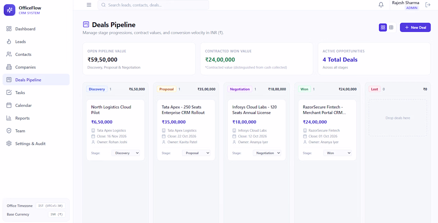Open North Logistics Cloud Pilot deal title
The image size is (438, 223).
tap(111, 110)
